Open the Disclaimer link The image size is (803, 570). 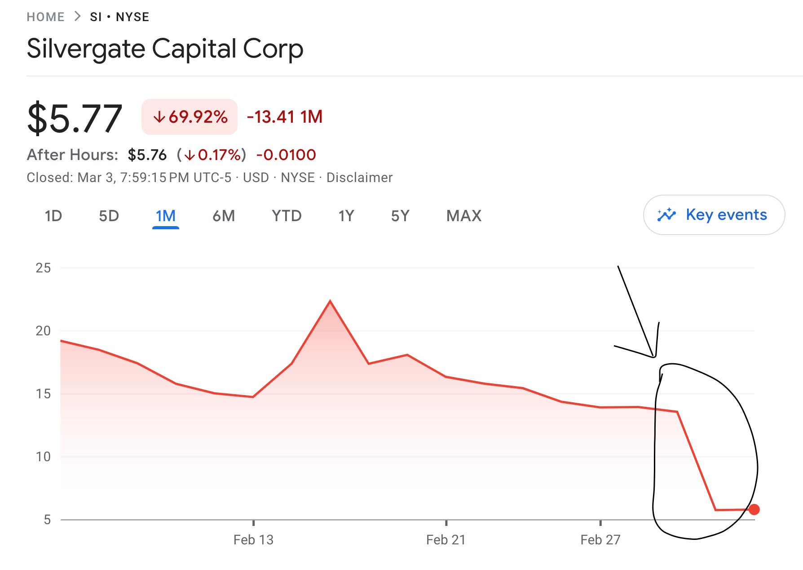click(x=359, y=178)
